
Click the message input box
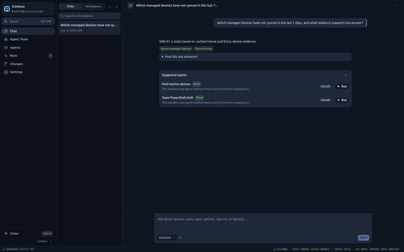(263, 223)
